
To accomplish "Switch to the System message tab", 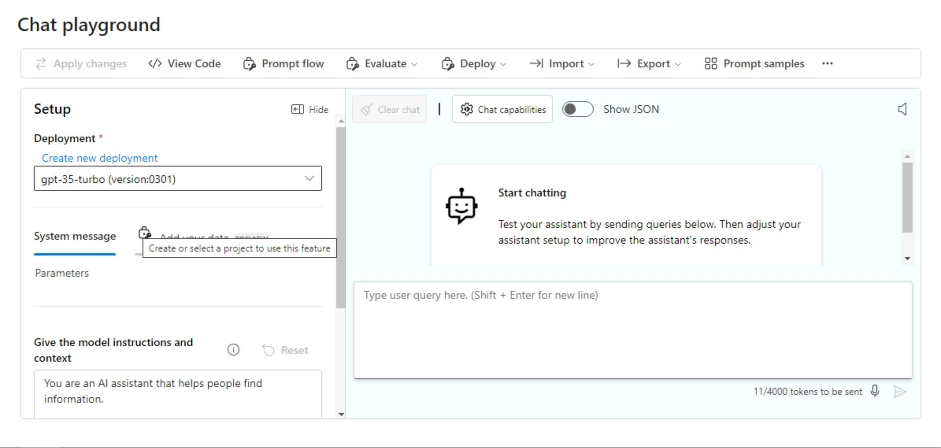I will coord(74,236).
